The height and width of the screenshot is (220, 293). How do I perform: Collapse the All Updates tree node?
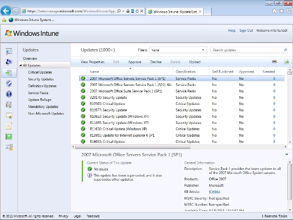(x=20, y=65)
